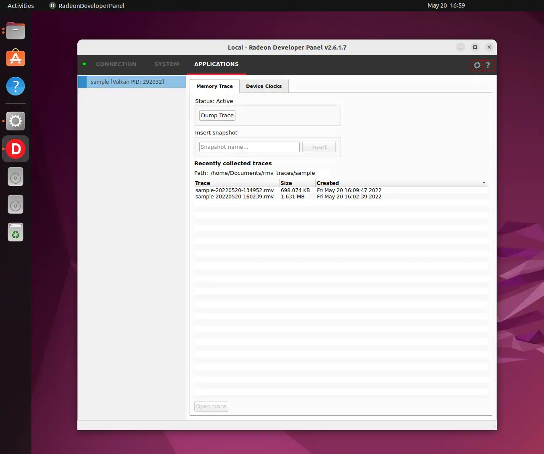Select trace sample-20220520-160239.rmv
Screen dimensions: 544x454
(234, 197)
